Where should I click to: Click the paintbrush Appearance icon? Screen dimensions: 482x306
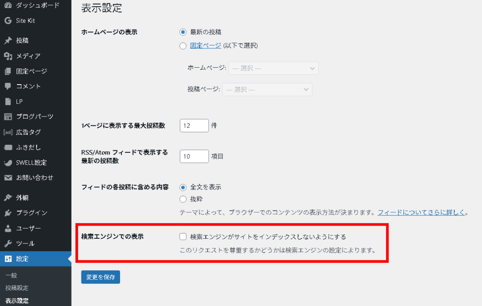pyautogui.click(x=8, y=197)
